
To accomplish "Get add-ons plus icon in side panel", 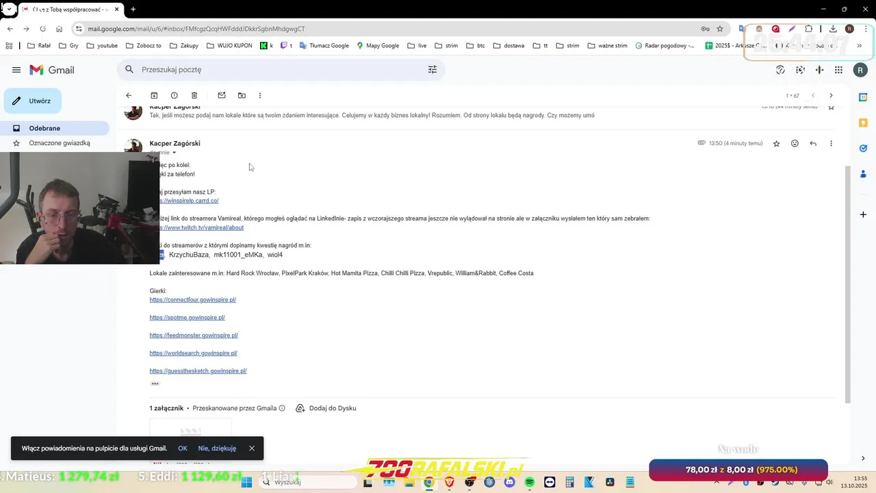I will (x=863, y=215).
